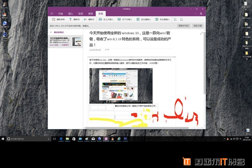Click the undo arrow in OneNote title area
252x168 pixels.
click(195, 14)
